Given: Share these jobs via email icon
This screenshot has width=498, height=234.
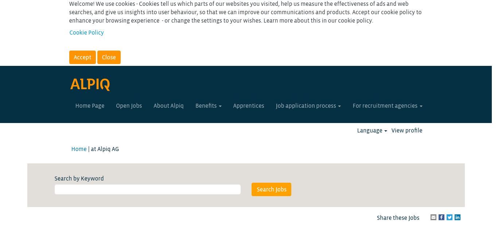Looking at the screenshot, I should click(433, 217).
